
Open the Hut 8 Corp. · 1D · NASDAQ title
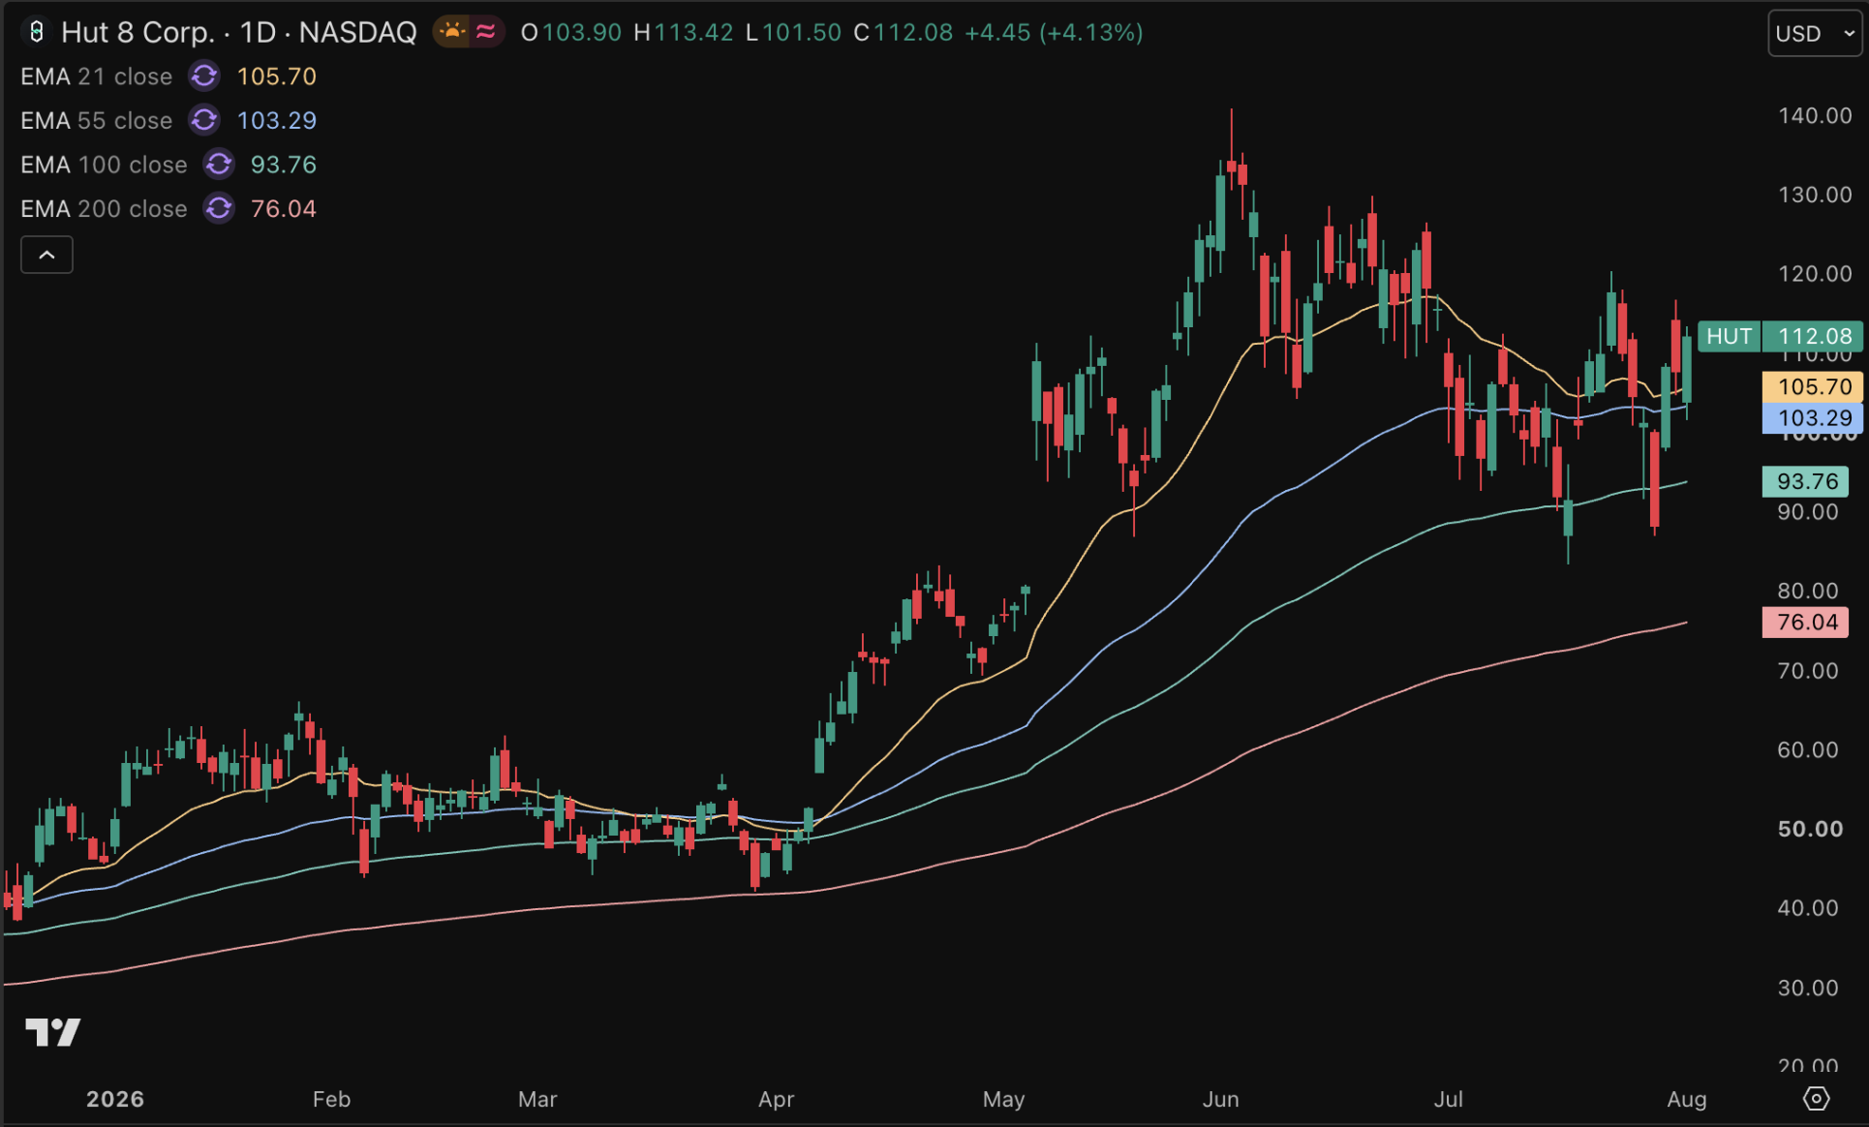pyautogui.click(x=238, y=32)
